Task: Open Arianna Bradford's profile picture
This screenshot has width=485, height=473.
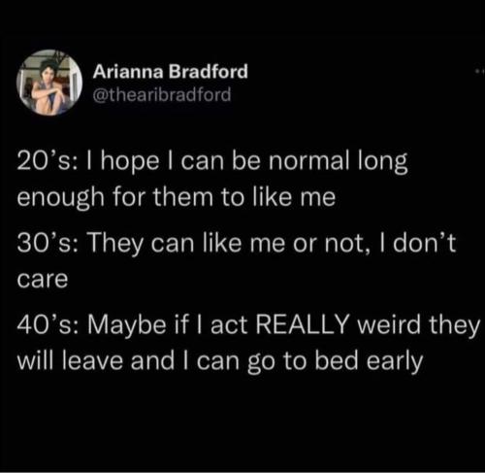Action: (49, 83)
